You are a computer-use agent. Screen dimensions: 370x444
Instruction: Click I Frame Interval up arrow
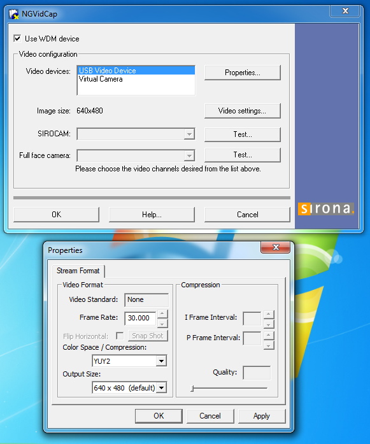tap(268, 314)
